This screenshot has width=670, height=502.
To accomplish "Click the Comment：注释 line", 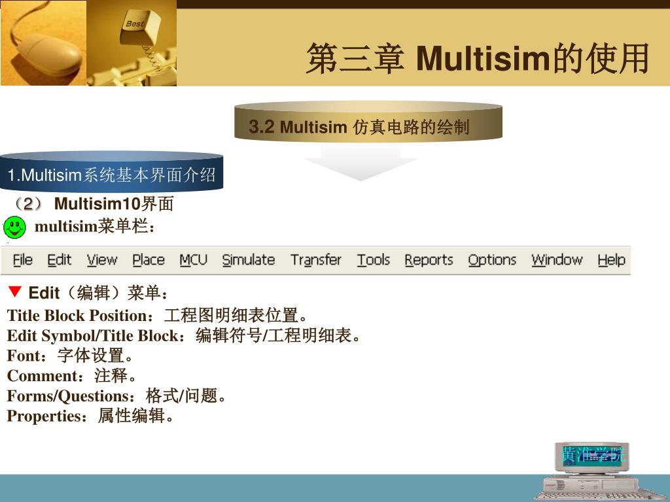I will click(x=72, y=376).
